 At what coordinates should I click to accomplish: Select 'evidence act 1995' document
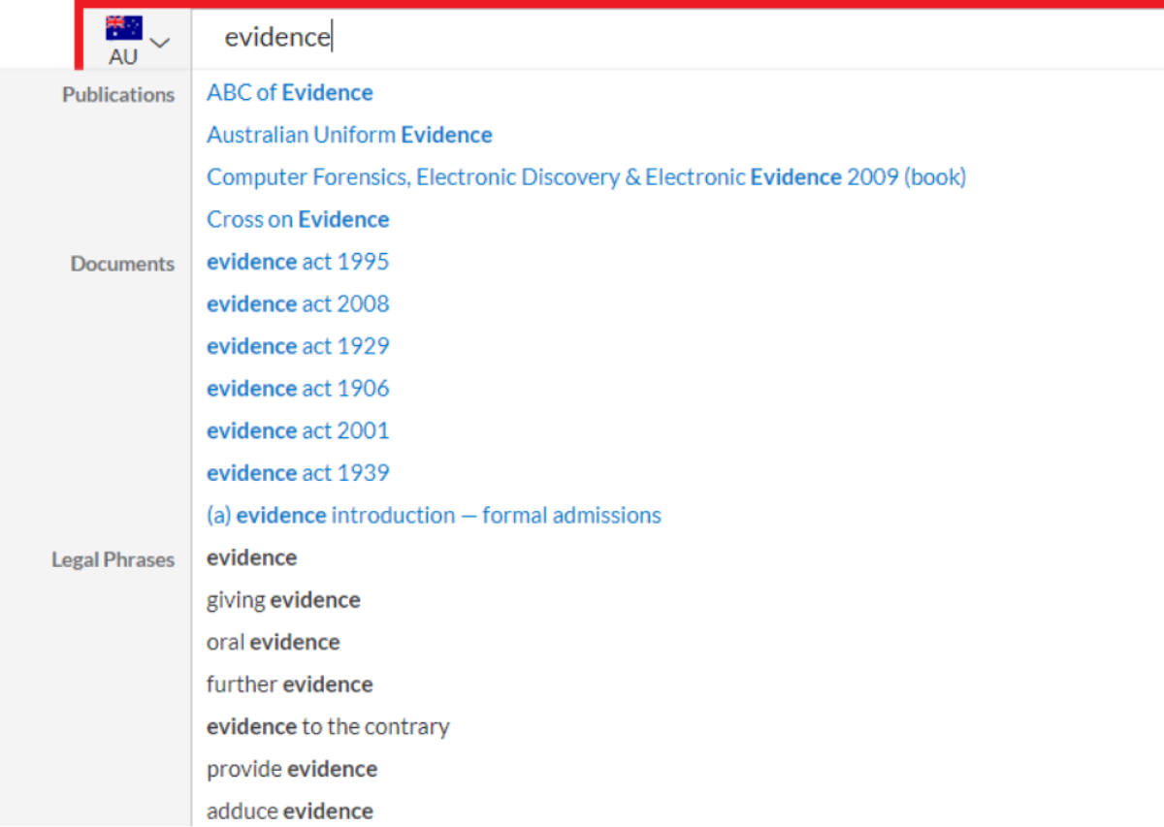298,262
